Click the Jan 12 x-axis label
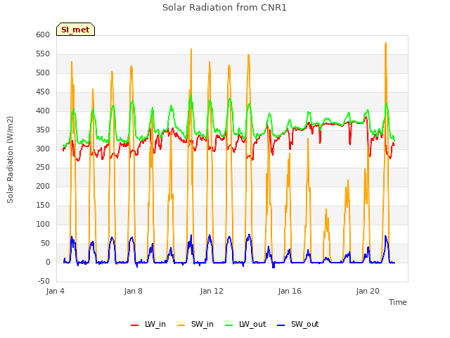The image size is (450, 338). click(212, 291)
